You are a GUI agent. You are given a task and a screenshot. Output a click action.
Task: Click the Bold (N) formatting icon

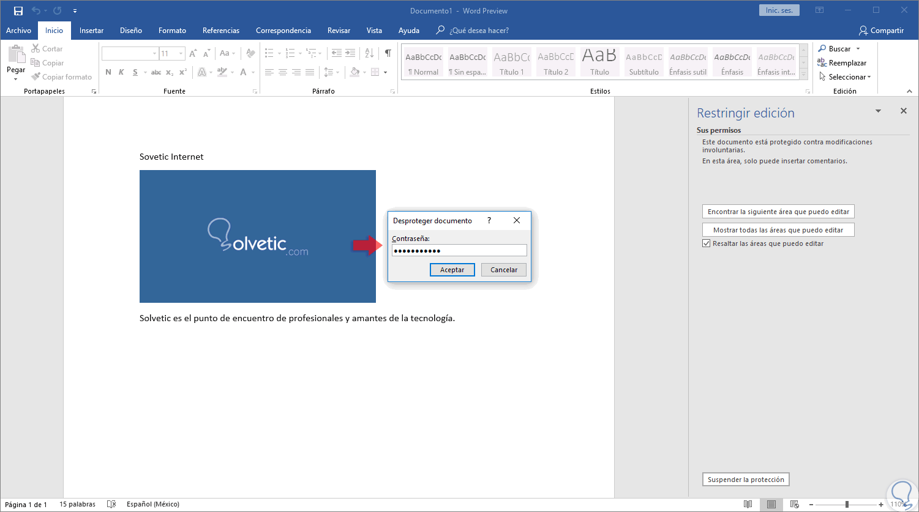(x=108, y=72)
